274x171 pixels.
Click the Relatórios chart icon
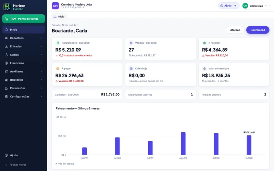coord(6,80)
